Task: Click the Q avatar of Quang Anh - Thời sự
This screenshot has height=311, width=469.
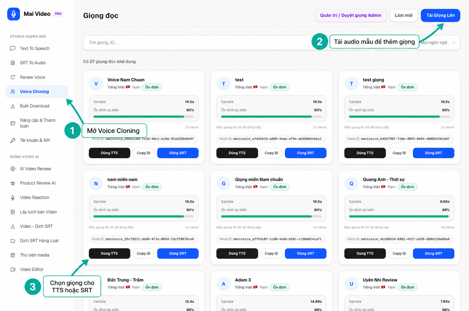Action: click(351, 183)
